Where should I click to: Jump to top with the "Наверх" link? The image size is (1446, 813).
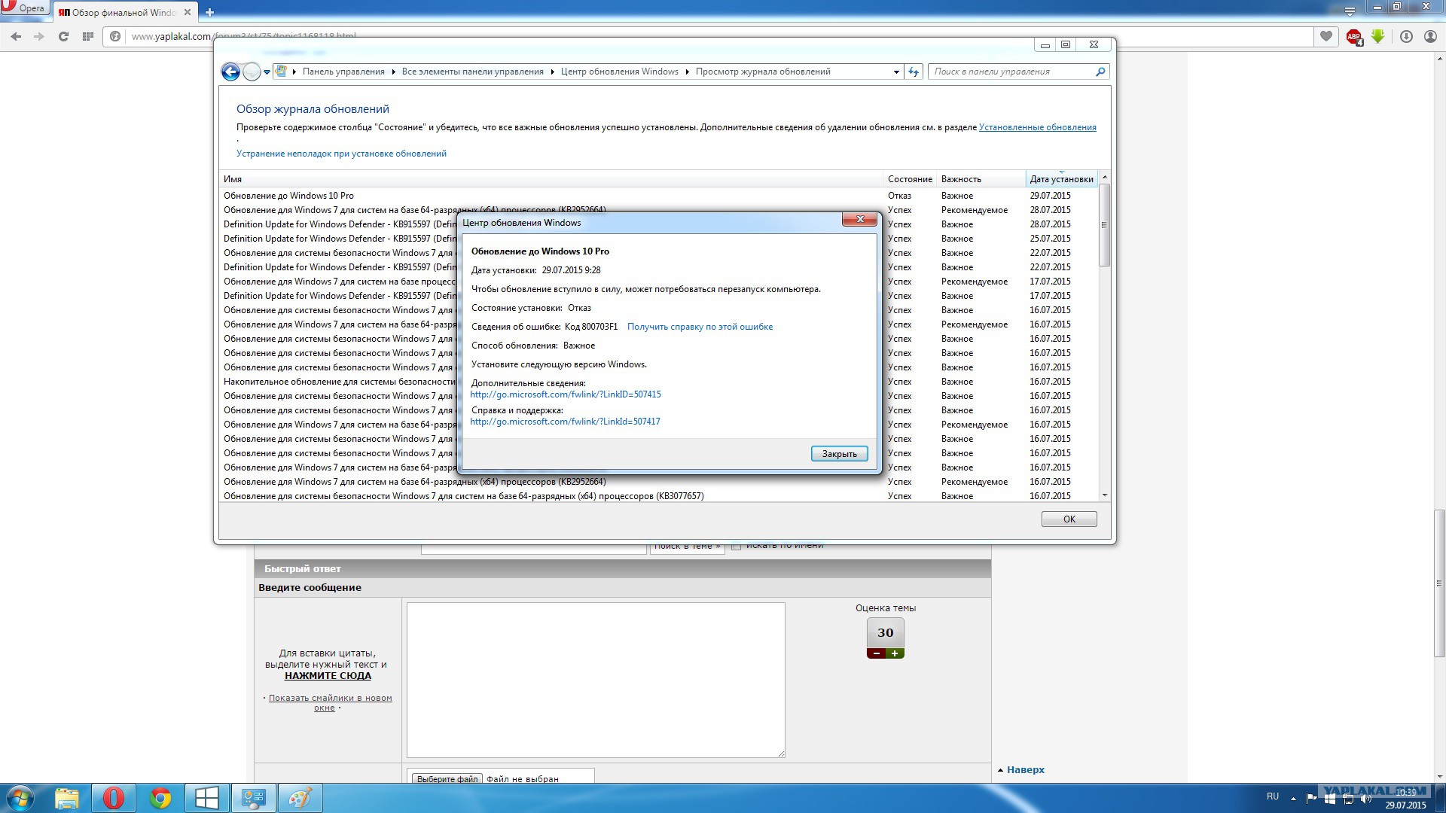(1025, 770)
